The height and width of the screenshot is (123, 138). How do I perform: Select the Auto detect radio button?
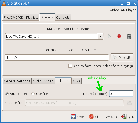point(7,94)
